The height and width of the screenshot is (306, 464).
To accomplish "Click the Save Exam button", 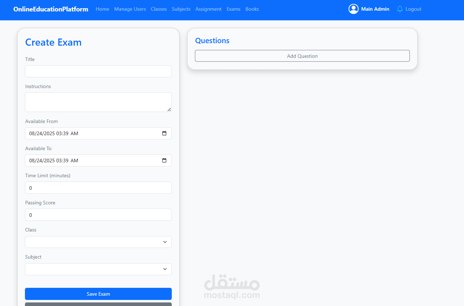I will 98,294.
